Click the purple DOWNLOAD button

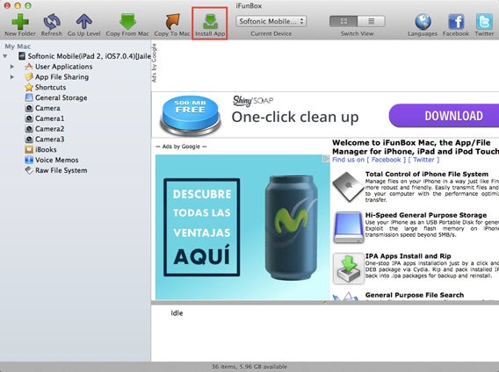pyautogui.click(x=444, y=116)
